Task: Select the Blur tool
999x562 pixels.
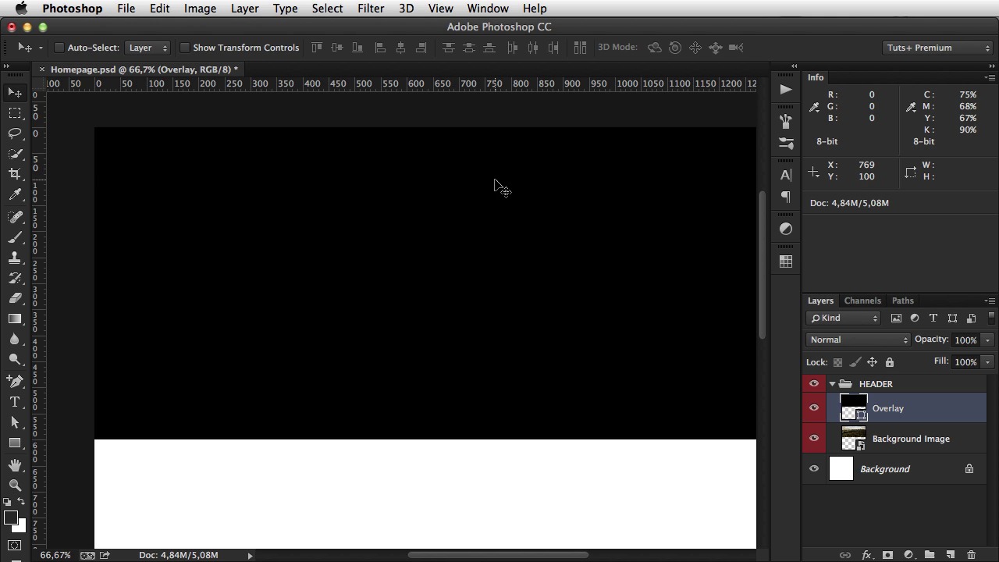Action: (x=15, y=339)
